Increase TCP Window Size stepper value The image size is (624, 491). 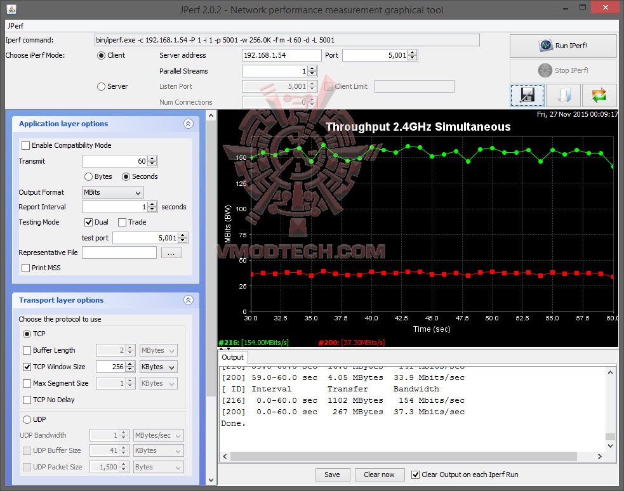[129, 364]
